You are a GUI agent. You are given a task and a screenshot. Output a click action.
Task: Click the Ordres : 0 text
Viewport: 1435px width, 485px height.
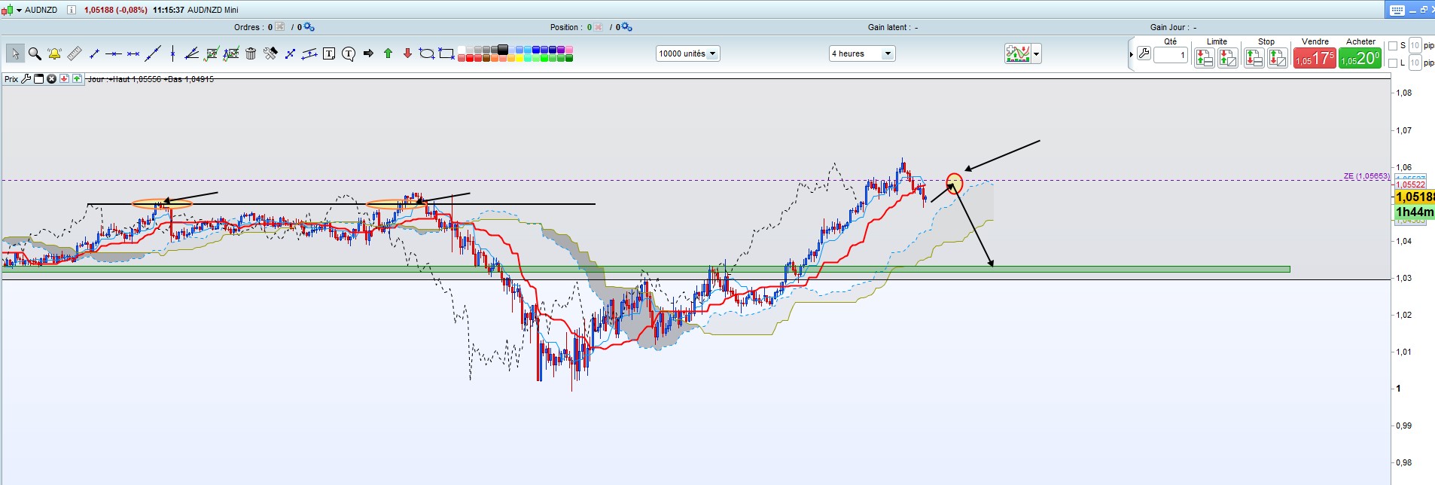pos(253,27)
